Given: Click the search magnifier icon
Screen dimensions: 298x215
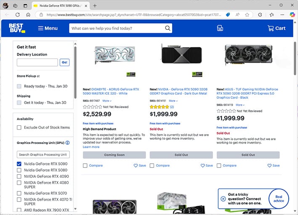Looking at the screenshot, I should click(x=168, y=28).
